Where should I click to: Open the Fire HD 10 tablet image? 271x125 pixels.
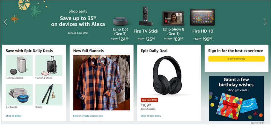click(202, 17)
